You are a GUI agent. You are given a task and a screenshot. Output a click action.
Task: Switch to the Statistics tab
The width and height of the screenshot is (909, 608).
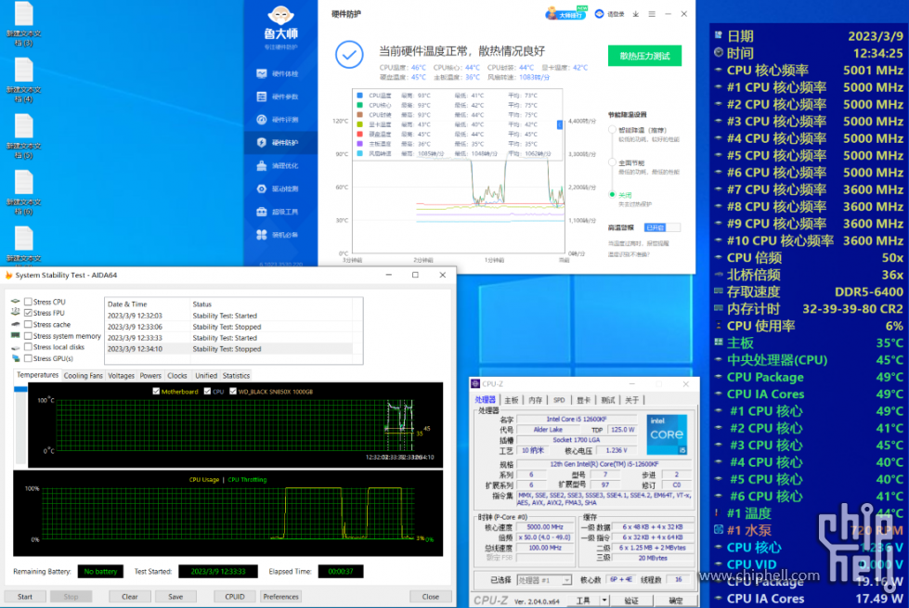236,376
